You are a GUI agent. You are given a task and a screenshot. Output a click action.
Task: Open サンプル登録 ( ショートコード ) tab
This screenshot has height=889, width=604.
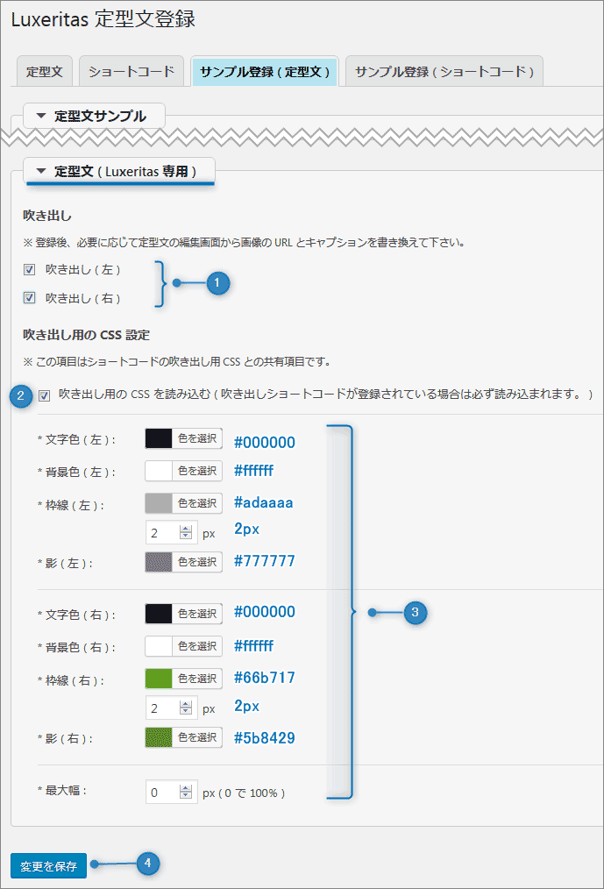click(x=444, y=71)
